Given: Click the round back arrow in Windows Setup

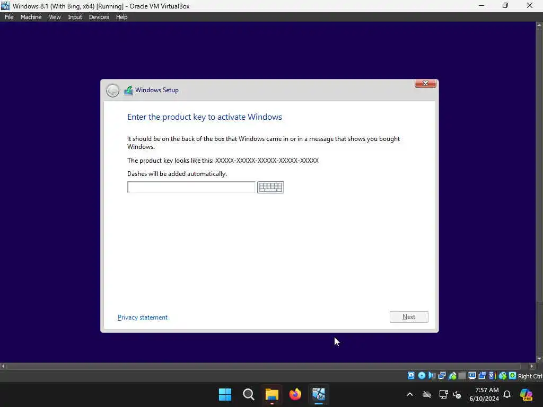Looking at the screenshot, I should (x=112, y=91).
